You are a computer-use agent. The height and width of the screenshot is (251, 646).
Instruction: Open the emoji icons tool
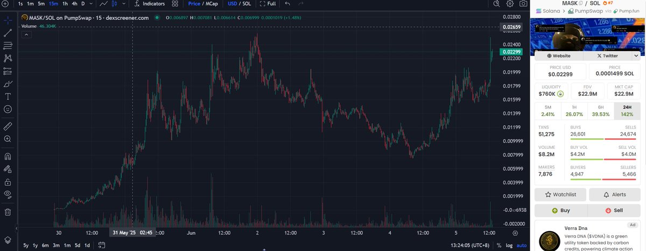pos(8,109)
